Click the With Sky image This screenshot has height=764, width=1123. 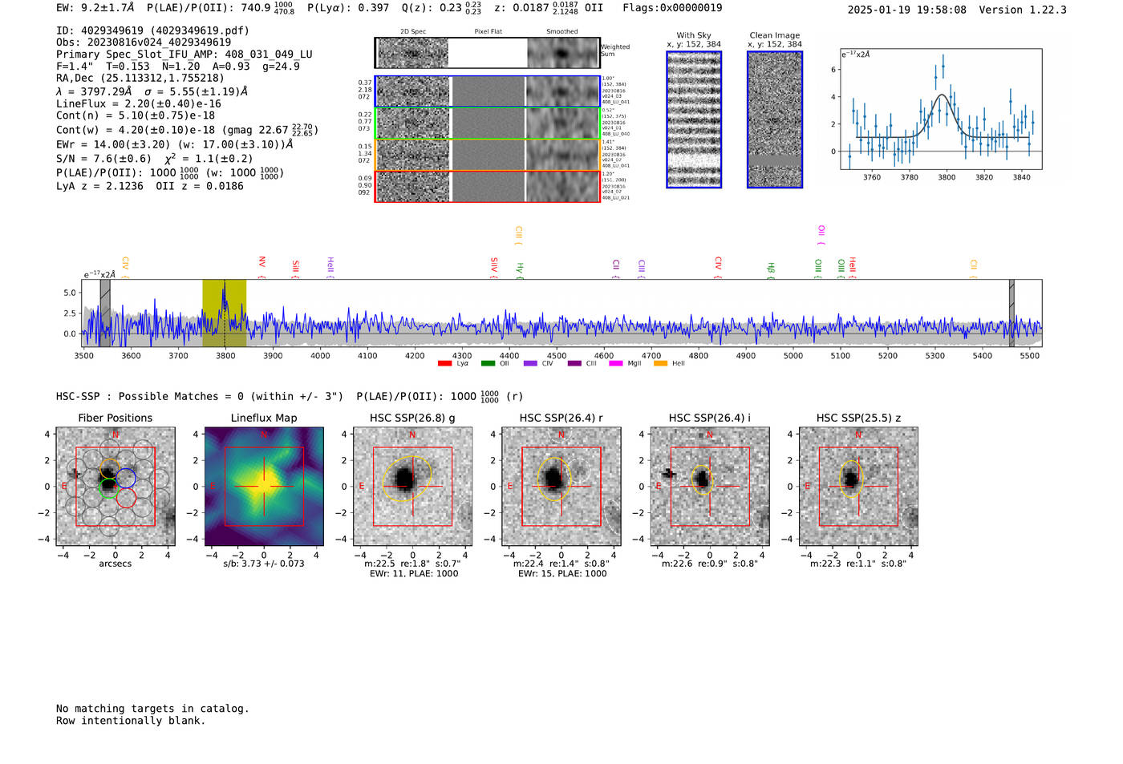pos(694,119)
